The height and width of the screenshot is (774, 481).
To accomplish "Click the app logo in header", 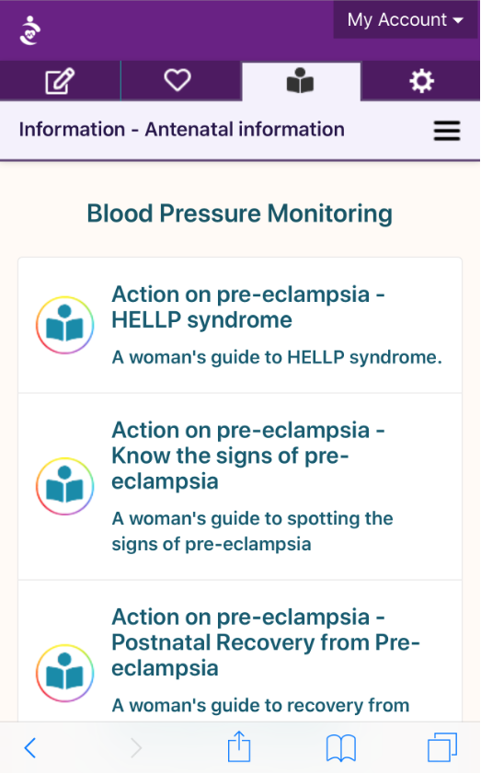I will [x=30, y=30].
